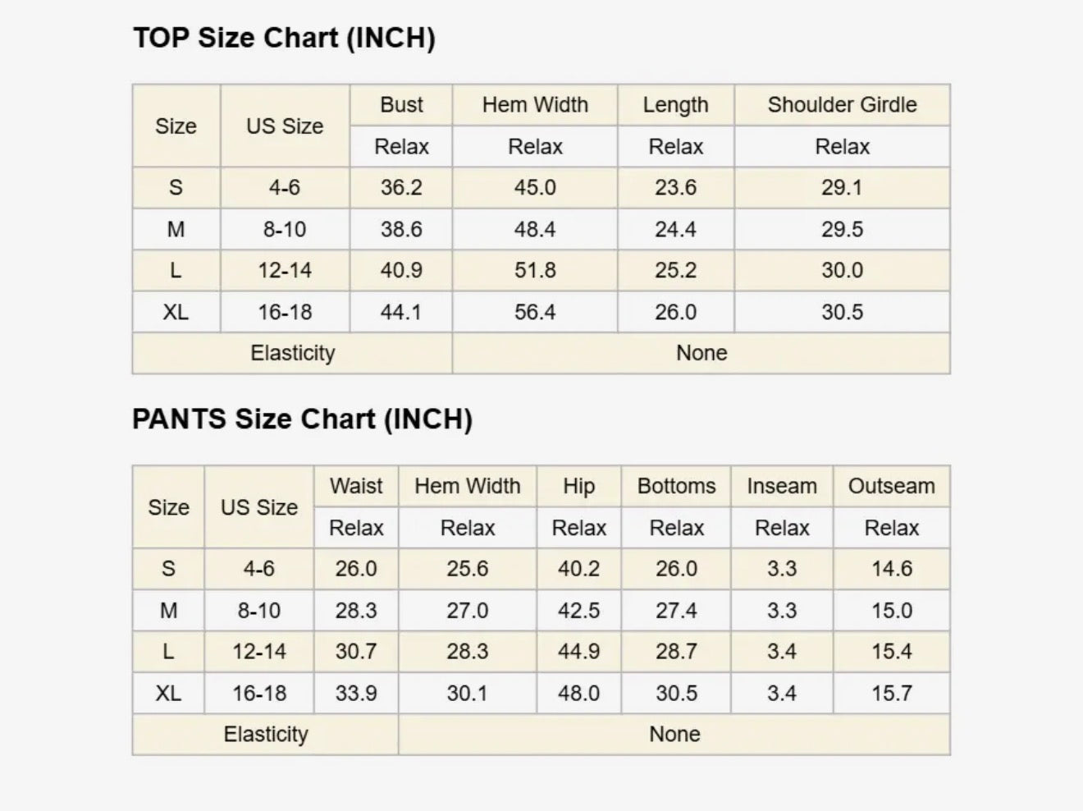Click the 27.4 bottoms value for size M
This screenshot has width=1083, height=811.
[676, 611]
